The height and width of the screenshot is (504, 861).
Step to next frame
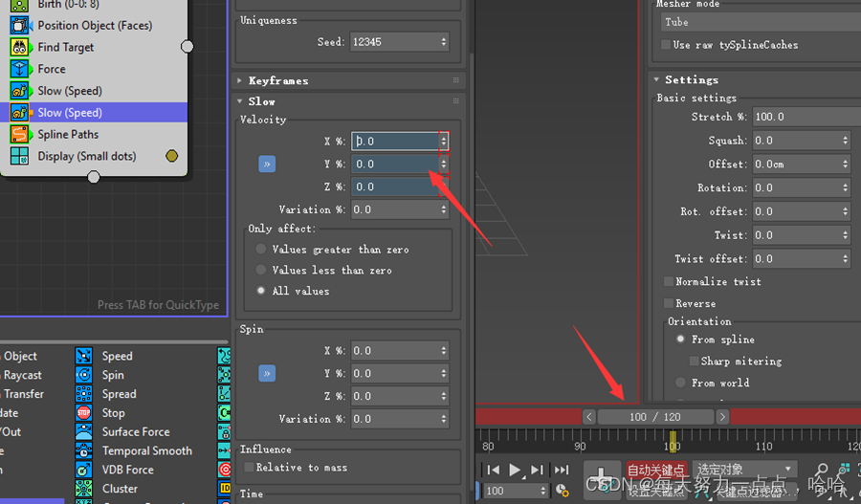coord(537,470)
